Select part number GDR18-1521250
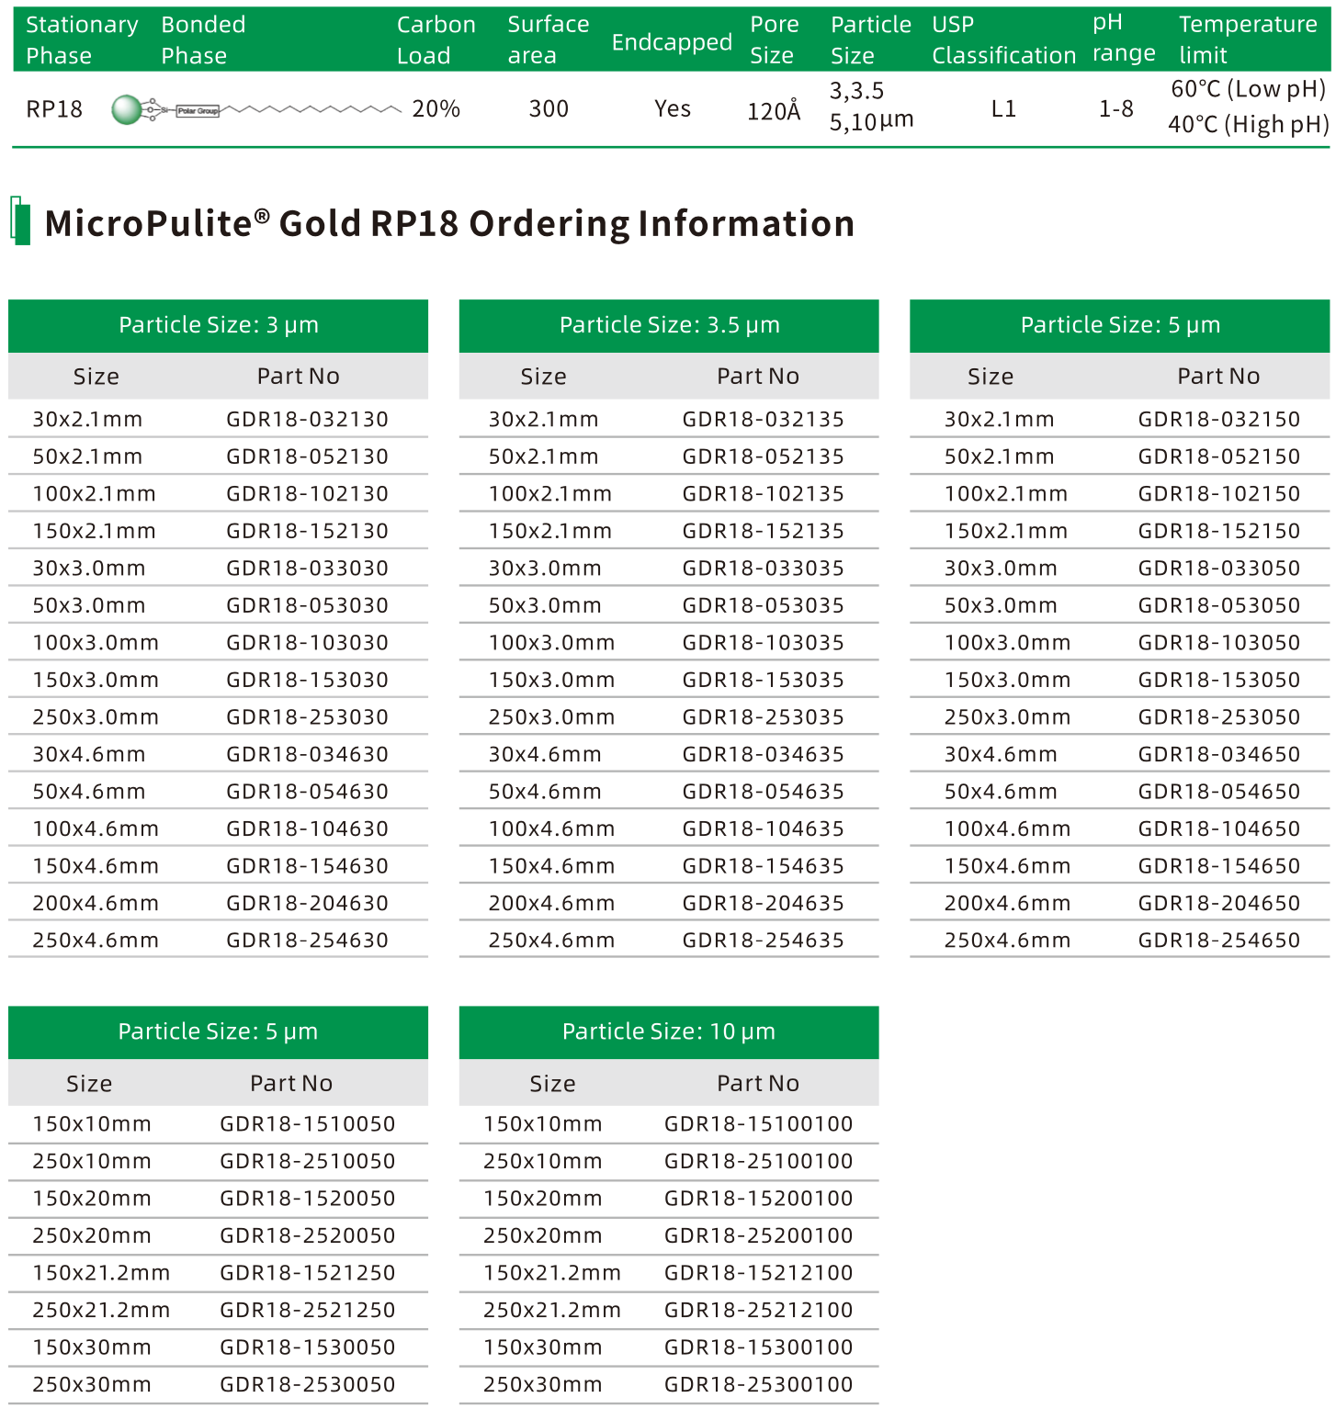This screenshot has width=1336, height=1420. coord(307,1272)
